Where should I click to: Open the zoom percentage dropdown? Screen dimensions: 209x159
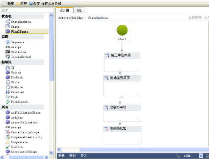tap(201, 156)
